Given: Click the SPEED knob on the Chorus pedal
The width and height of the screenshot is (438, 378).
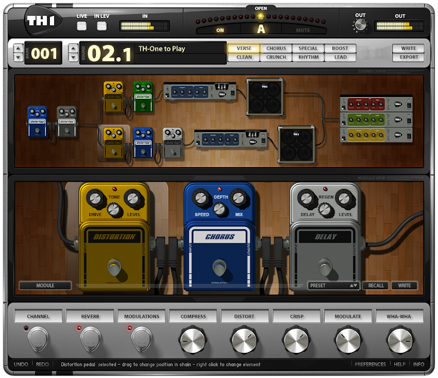Looking at the screenshot, I should (200, 198).
